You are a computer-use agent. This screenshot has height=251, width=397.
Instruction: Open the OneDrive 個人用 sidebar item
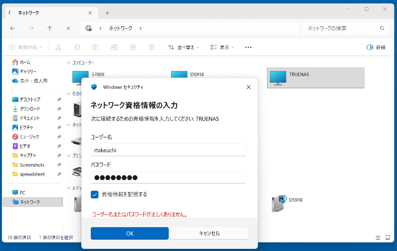[x=30, y=81]
